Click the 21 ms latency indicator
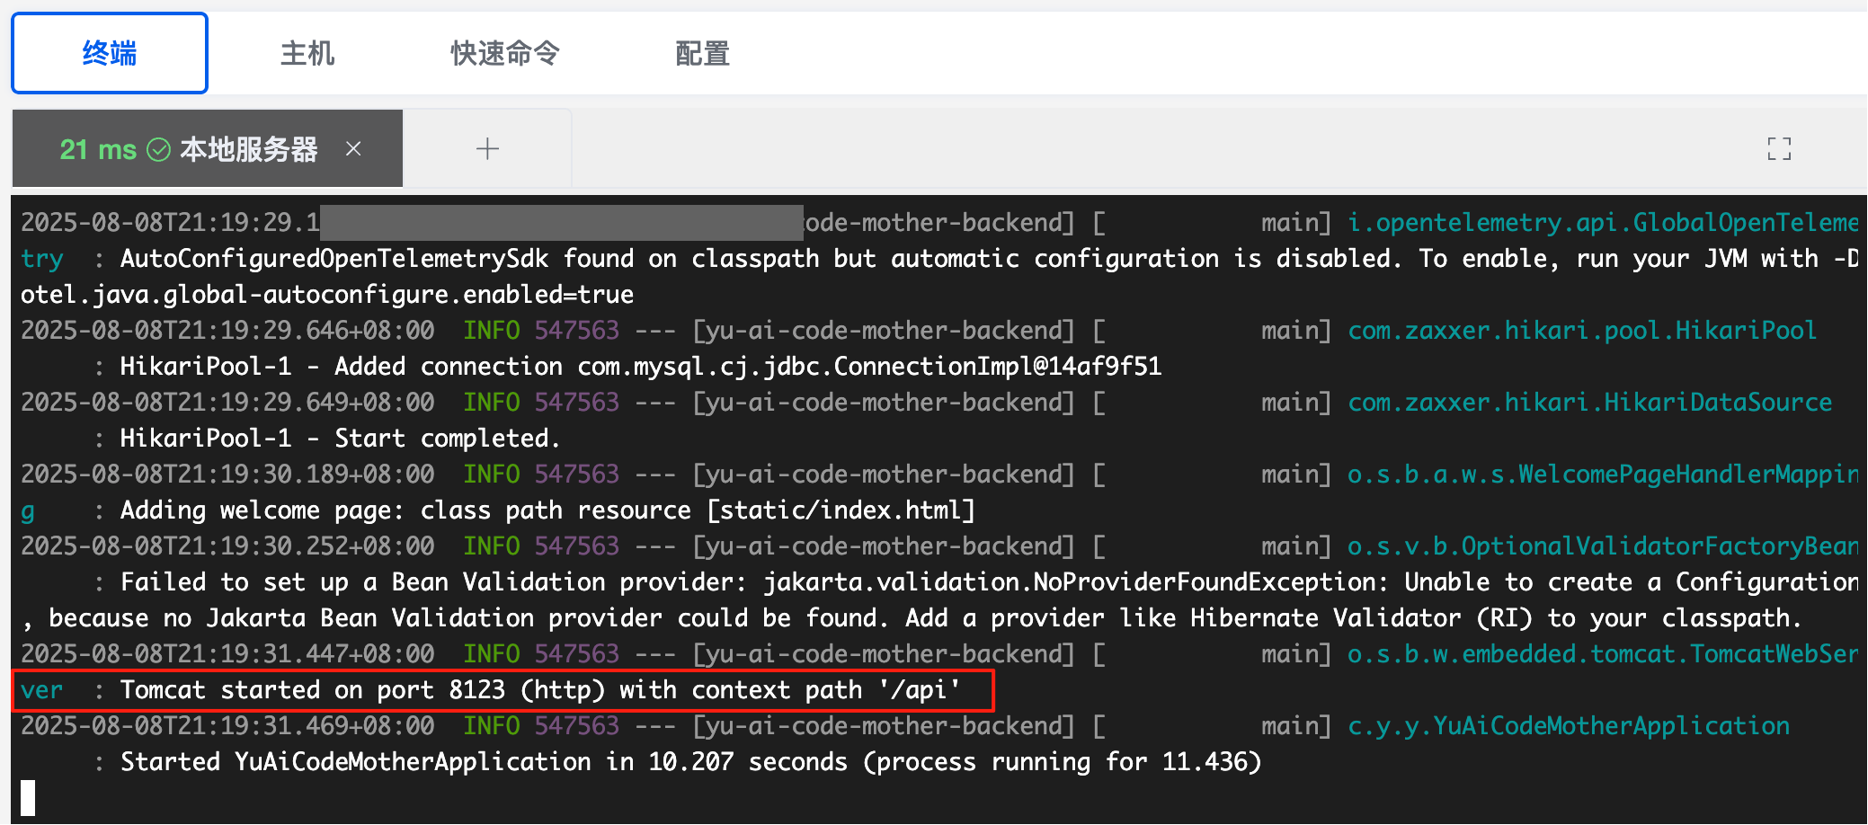1868x825 pixels. (98, 149)
